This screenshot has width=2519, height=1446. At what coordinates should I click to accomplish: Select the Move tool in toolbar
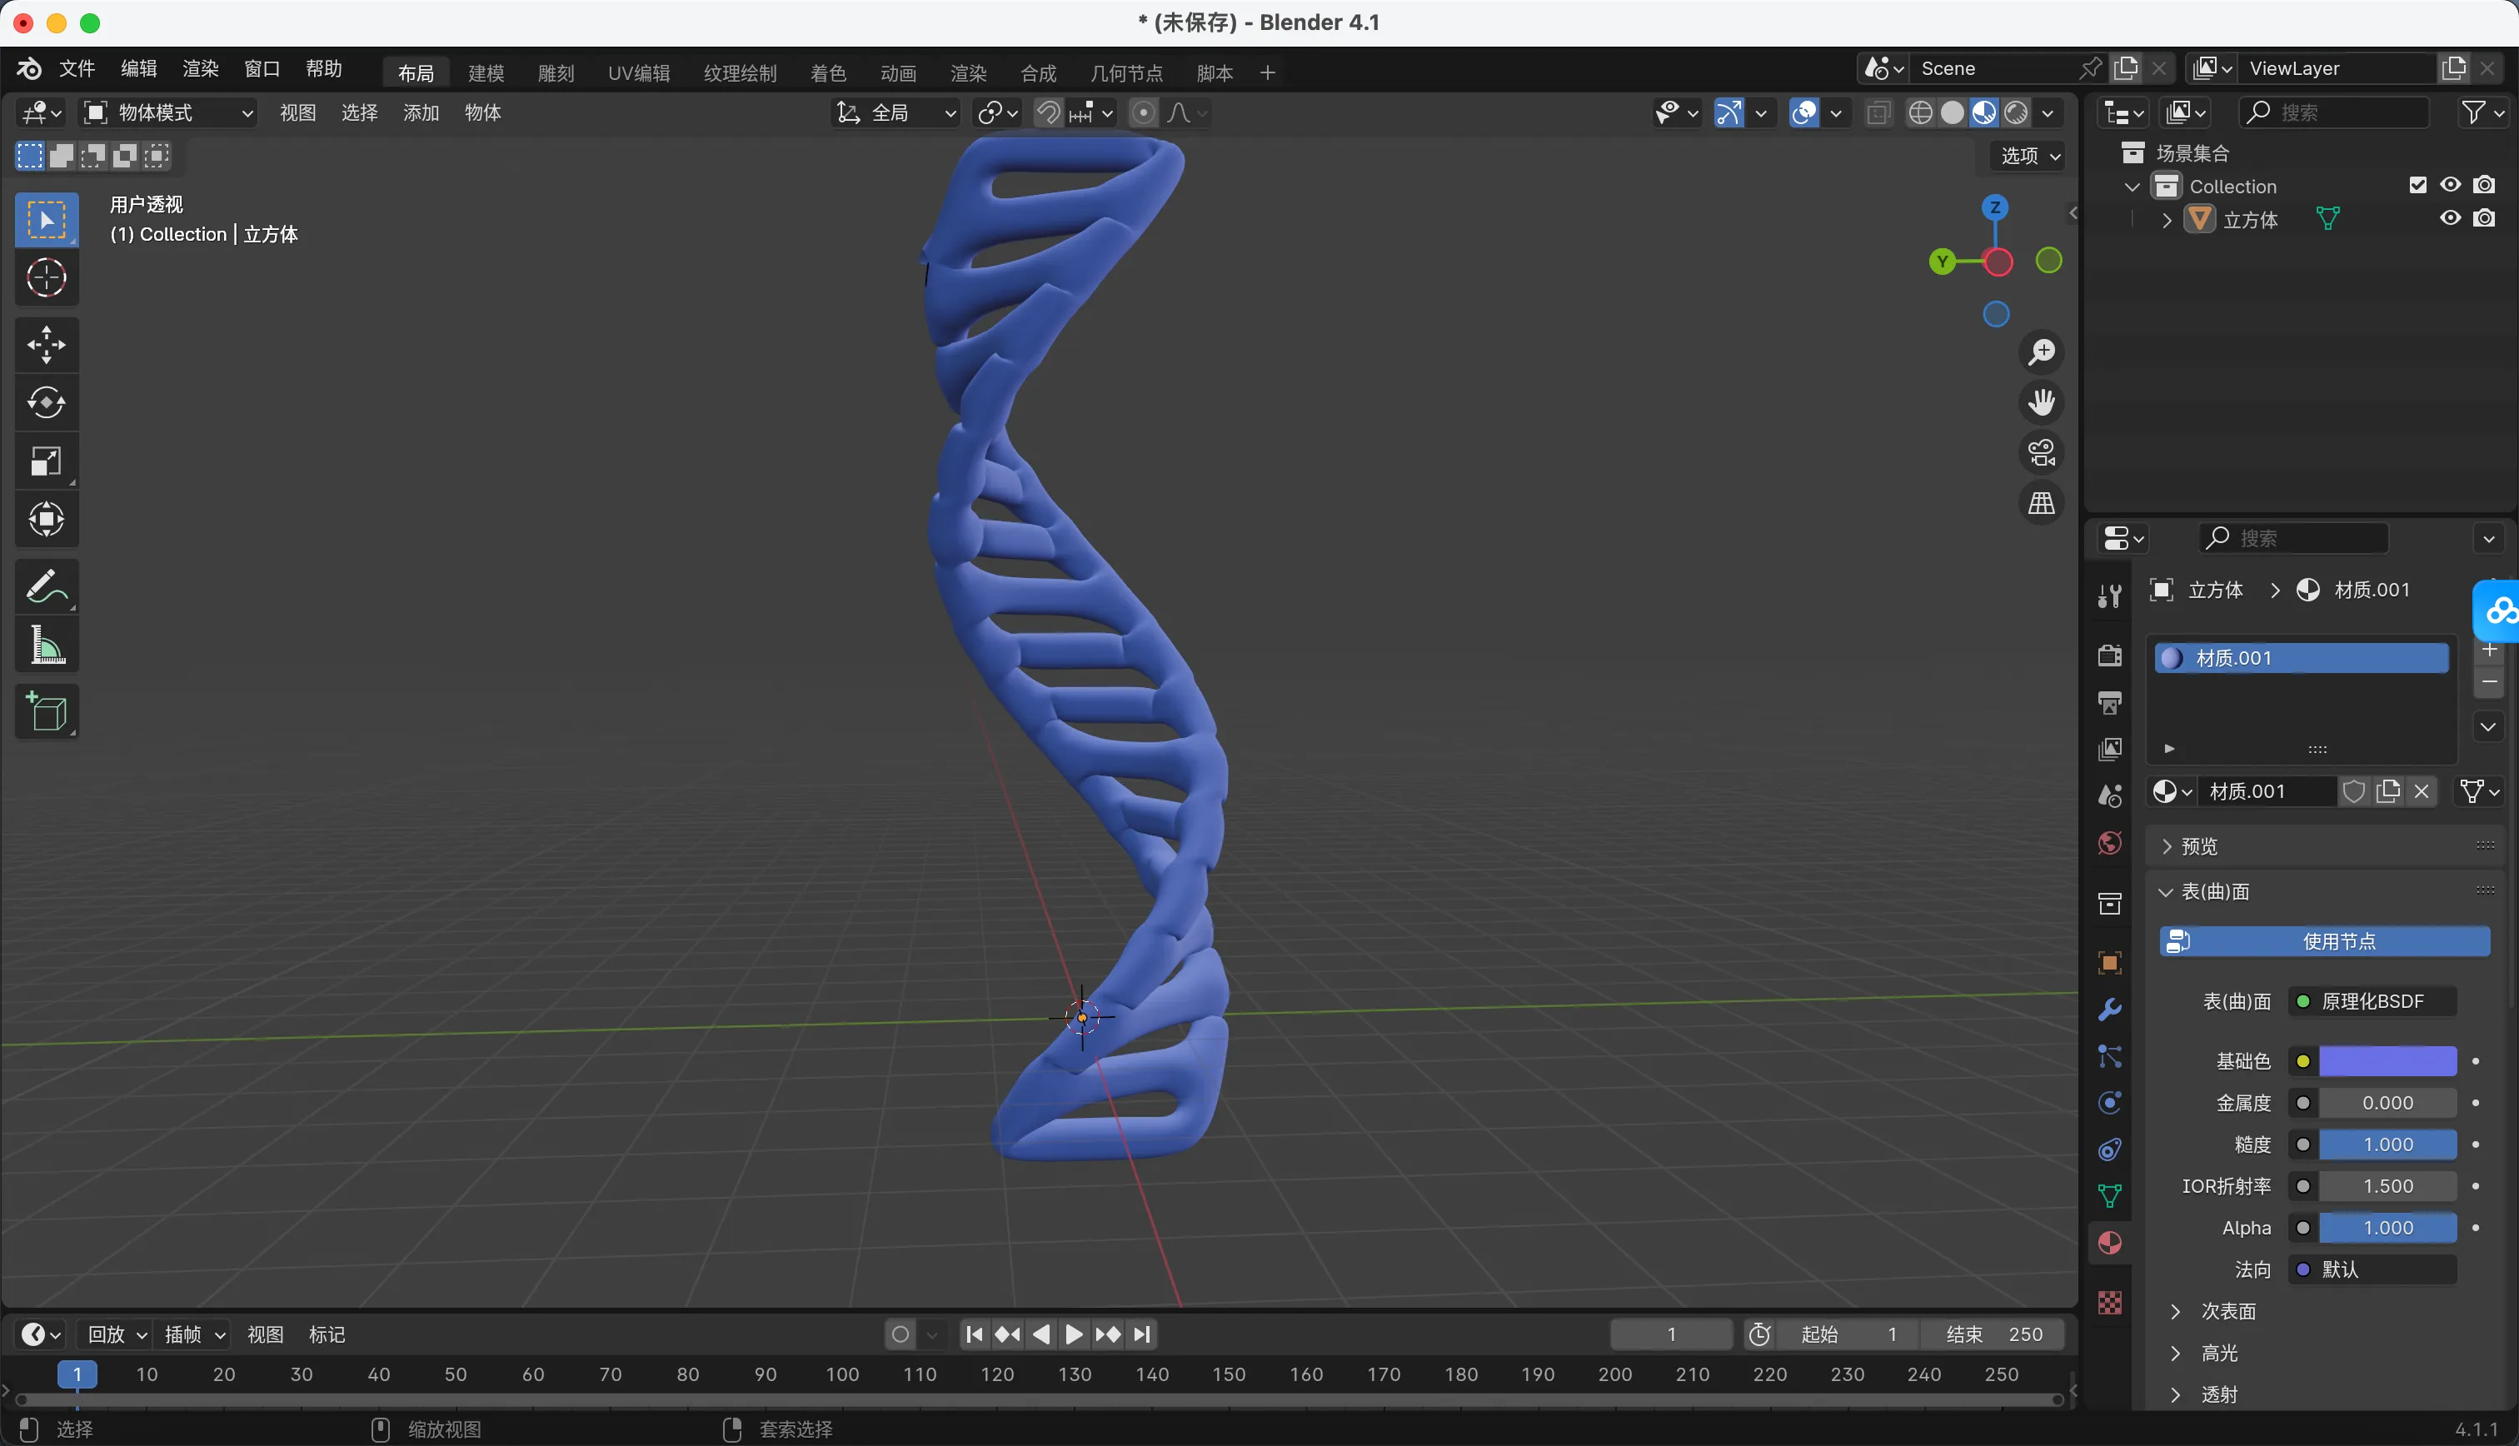click(x=46, y=345)
